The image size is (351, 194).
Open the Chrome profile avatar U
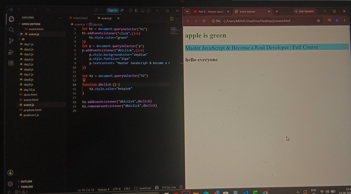pos(337,20)
